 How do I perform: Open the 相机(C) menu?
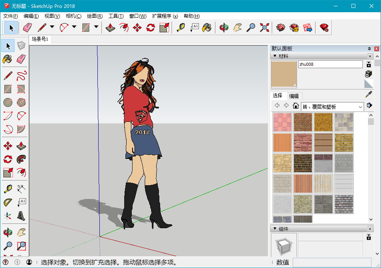click(x=73, y=16)
